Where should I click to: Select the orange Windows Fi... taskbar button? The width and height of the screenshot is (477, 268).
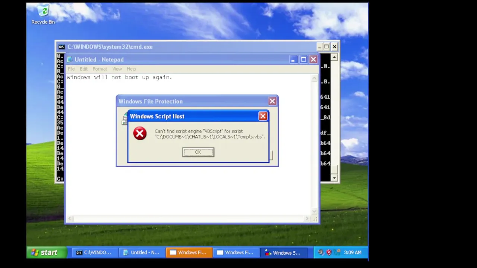(189, 252)
